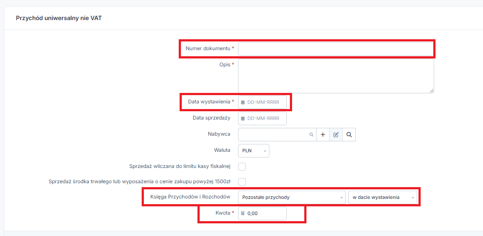
Task: Click small magnifier inside Nabywca field
Action: [311, 135]
